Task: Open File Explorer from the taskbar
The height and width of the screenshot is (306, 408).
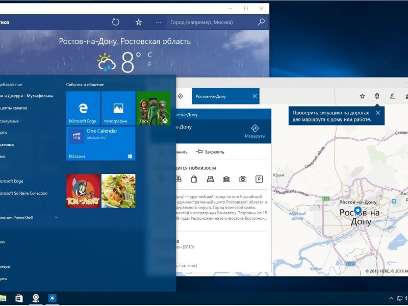Action: coord(3,298)
